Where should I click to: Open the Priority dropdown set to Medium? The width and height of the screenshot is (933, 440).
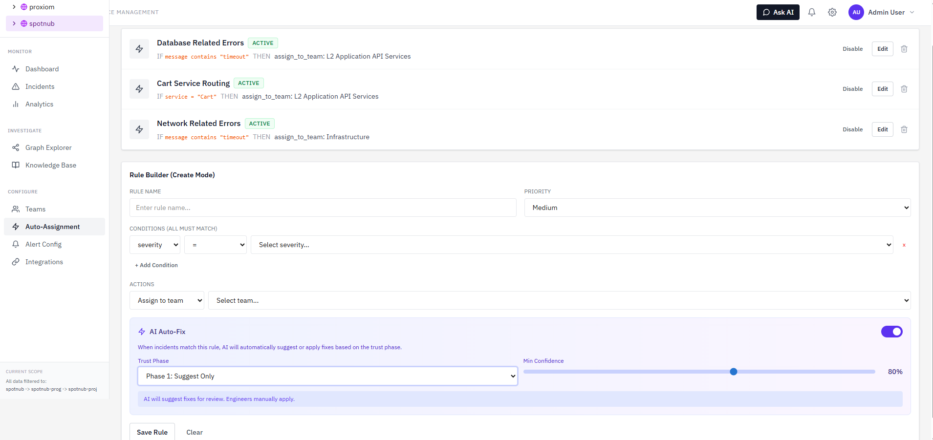tap(717, 208)
